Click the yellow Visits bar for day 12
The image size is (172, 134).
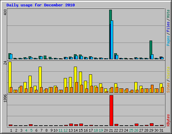click(x=65, y=83)
